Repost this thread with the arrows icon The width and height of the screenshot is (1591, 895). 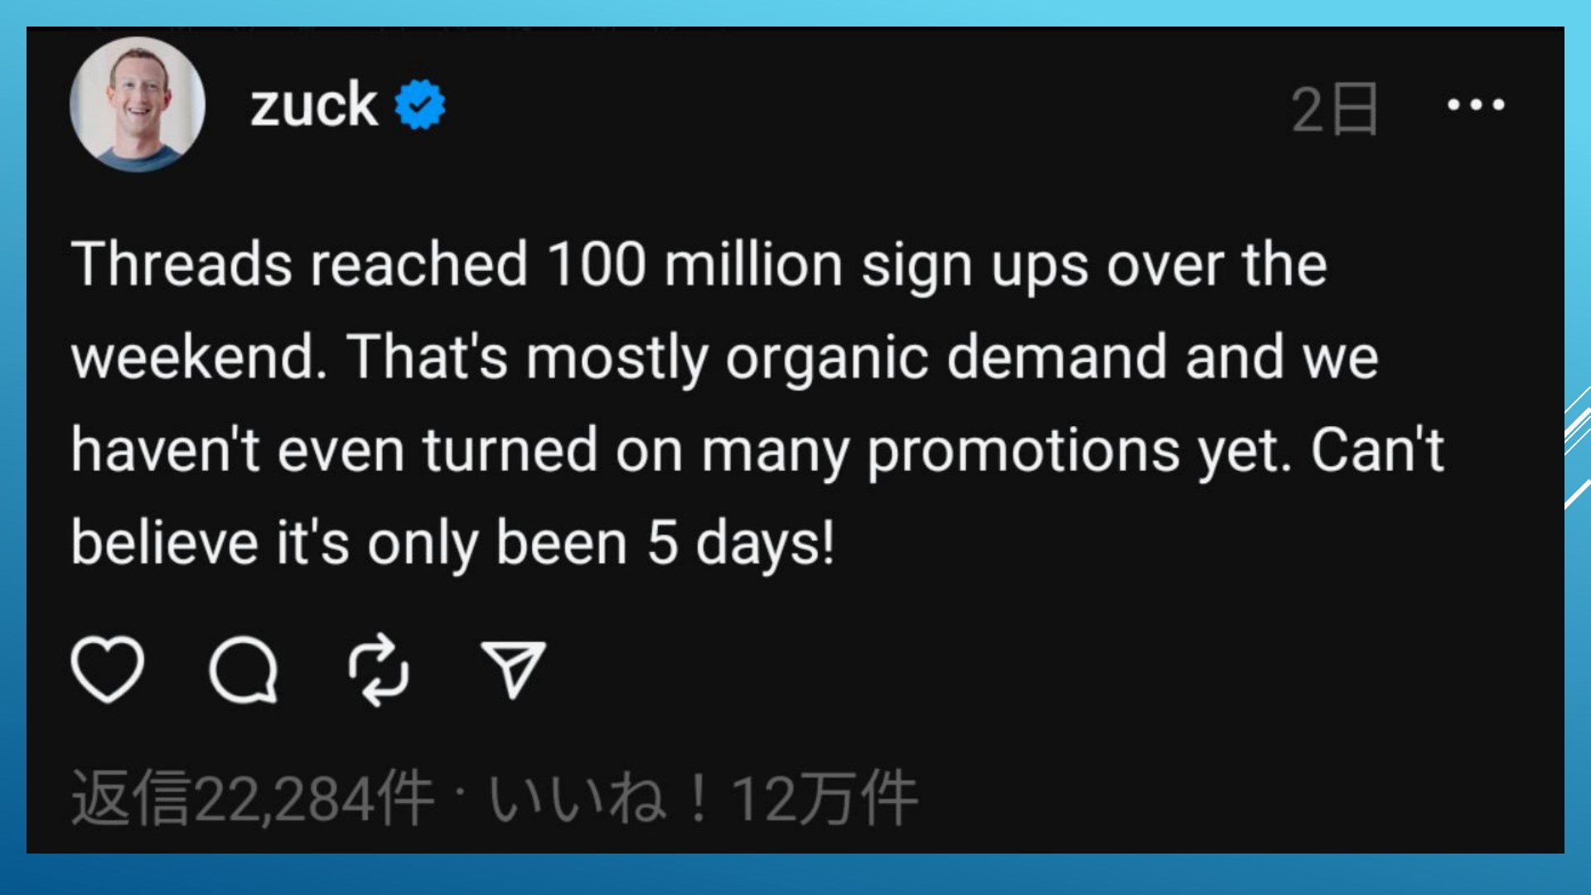tap(378, 670)
